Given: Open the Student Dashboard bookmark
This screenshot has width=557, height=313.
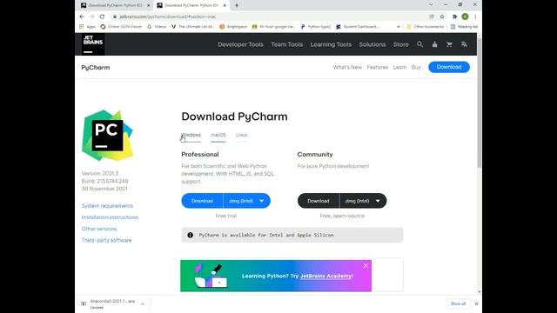Looking at the screenshot, I should coord(358,27).
